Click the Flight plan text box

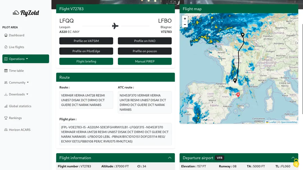[115, 134]
